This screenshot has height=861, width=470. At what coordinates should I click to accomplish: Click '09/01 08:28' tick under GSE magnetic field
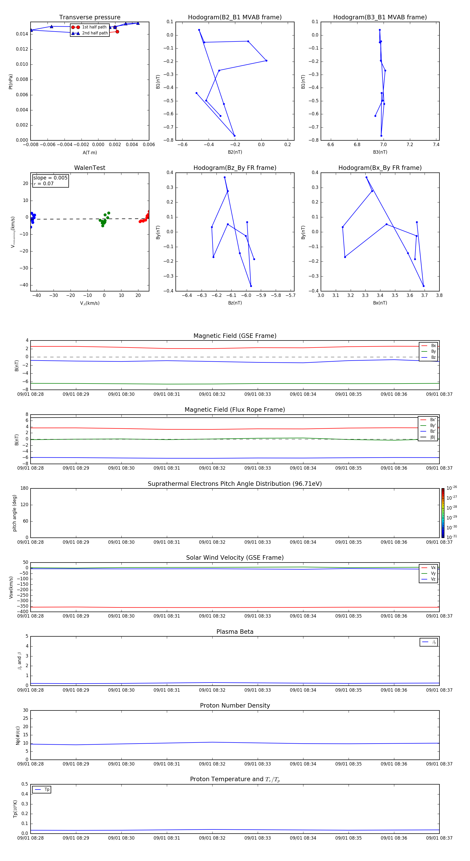tap(31, 394)
